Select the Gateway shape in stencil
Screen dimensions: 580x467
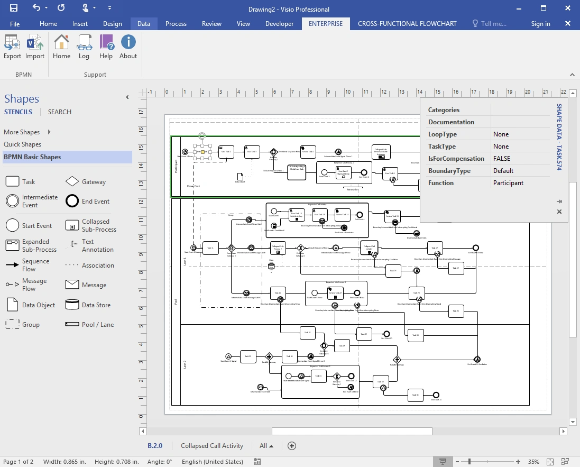pos(72,182)
